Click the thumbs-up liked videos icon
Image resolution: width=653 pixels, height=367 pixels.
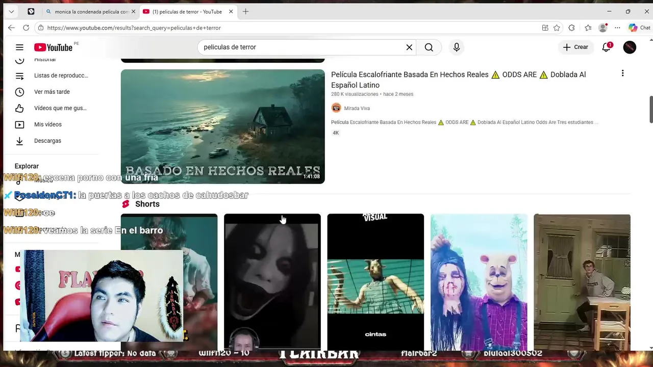[x=19, y=109]
